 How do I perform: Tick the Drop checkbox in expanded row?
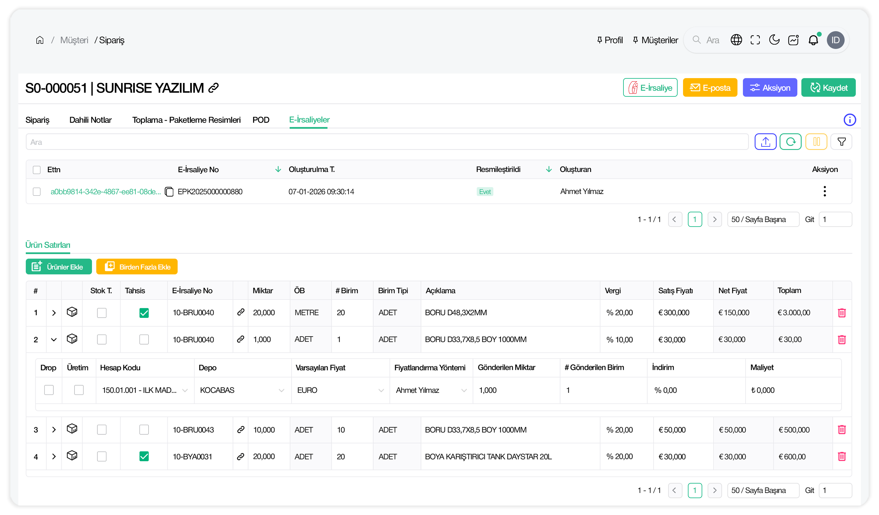pos(49,390)
